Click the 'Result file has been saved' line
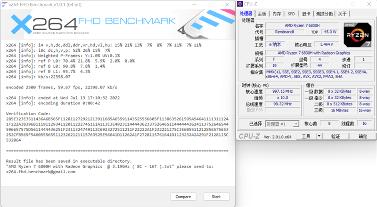377x207 pixels. (x=69, y=161)
